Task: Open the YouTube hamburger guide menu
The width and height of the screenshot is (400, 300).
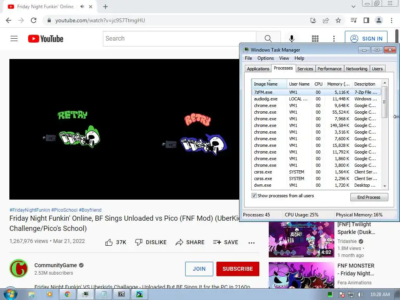Action: 14,39
